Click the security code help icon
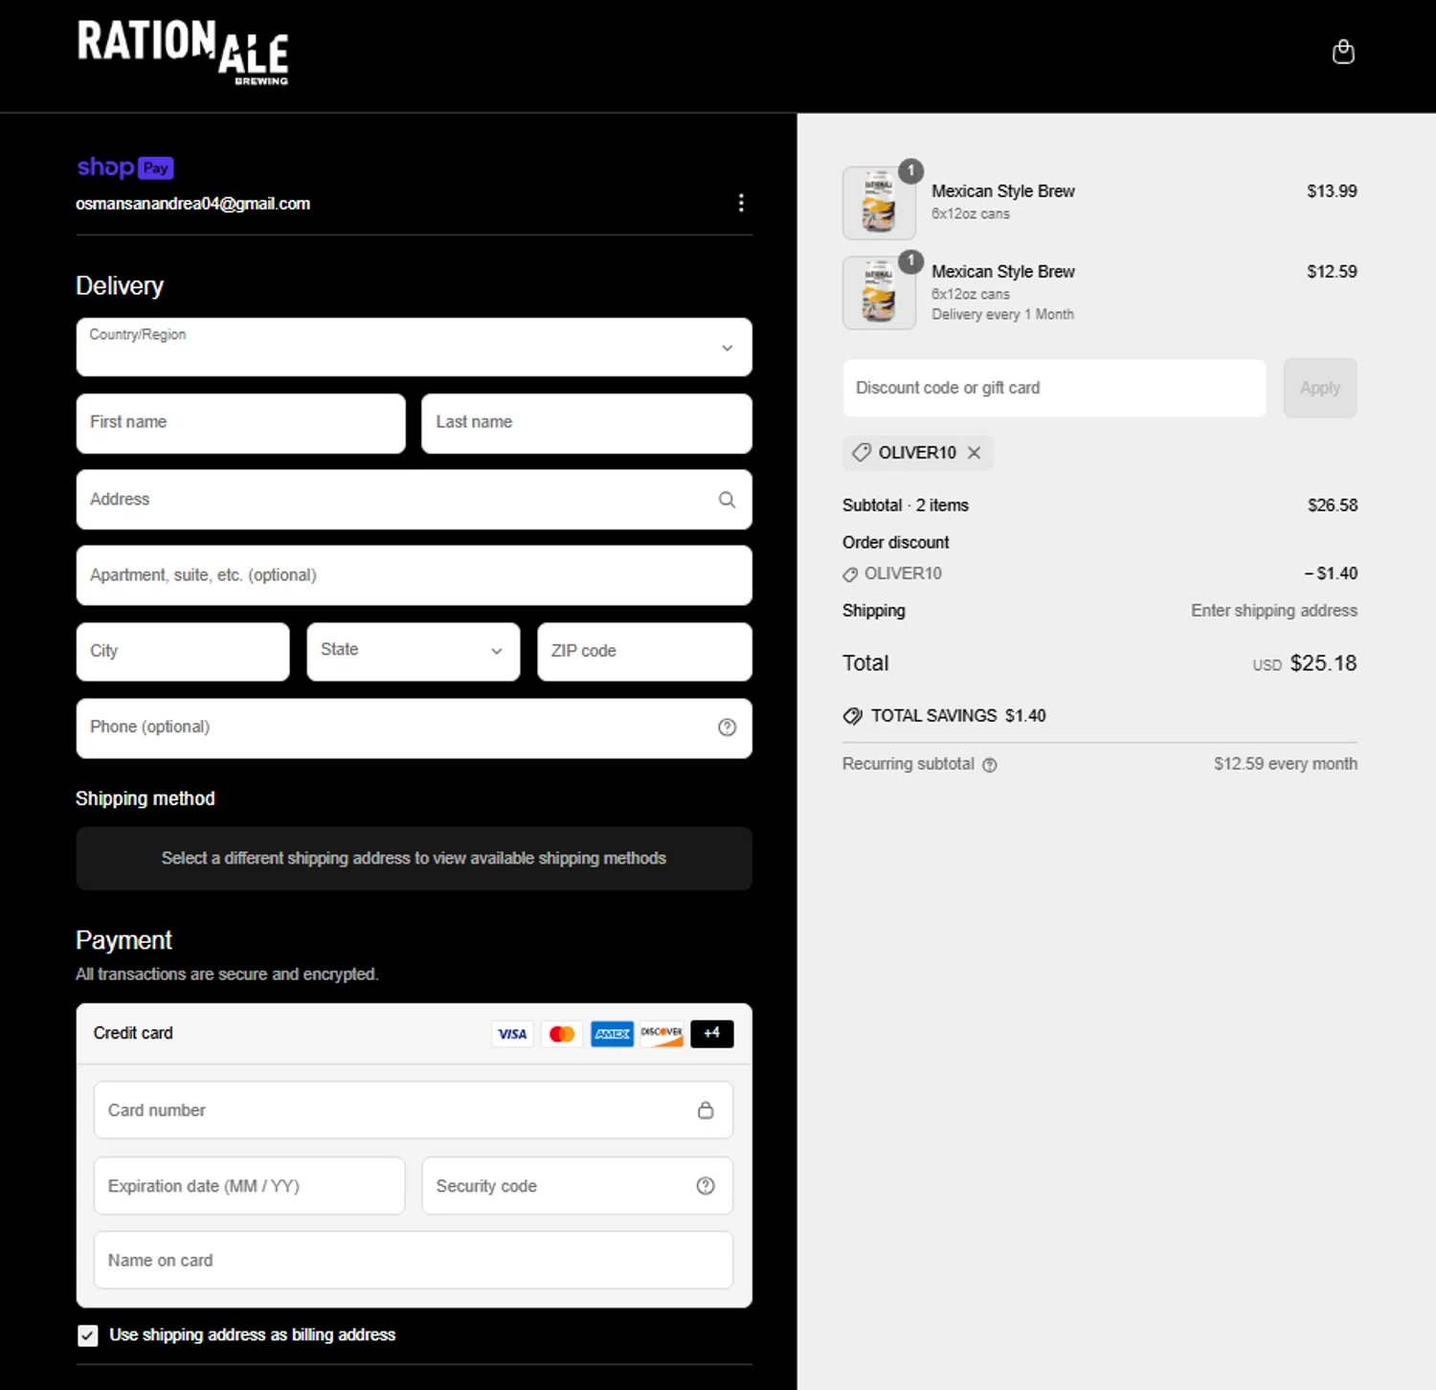This screenshot has width=1436, height=1390. [706, 1186]
